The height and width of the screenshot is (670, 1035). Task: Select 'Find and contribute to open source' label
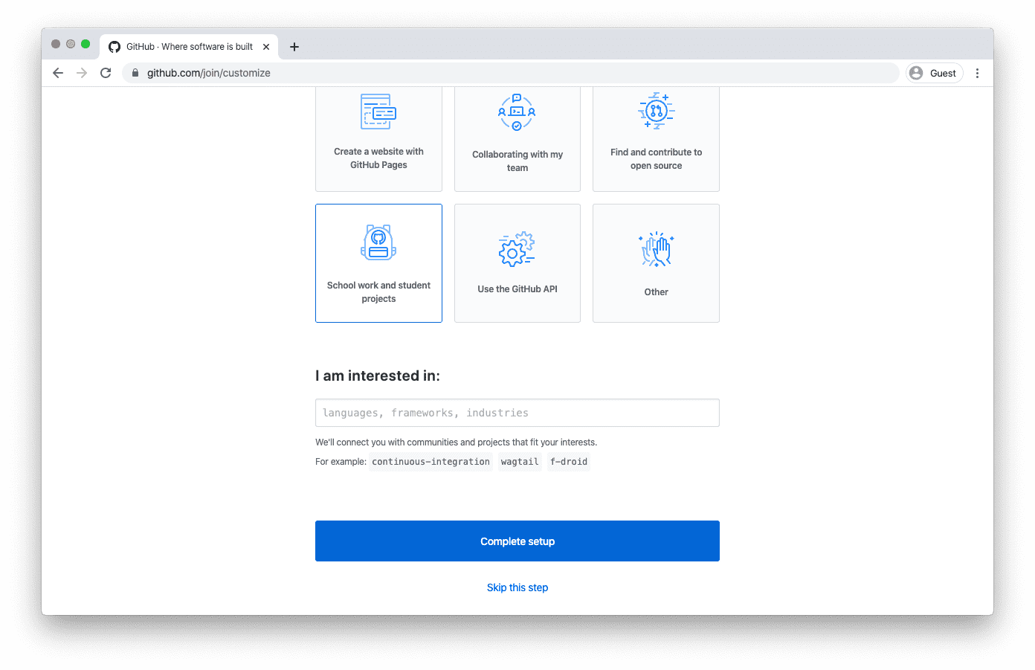(x=656, y=159)
